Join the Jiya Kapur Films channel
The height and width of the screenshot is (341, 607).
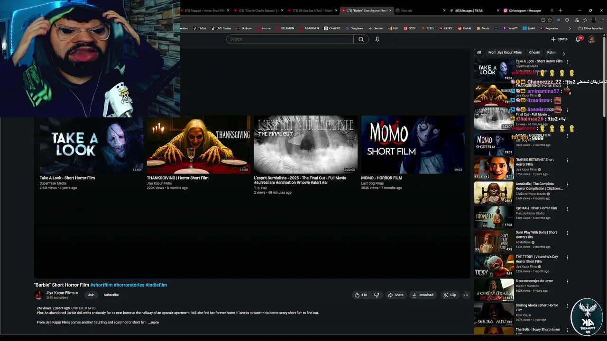91,295
